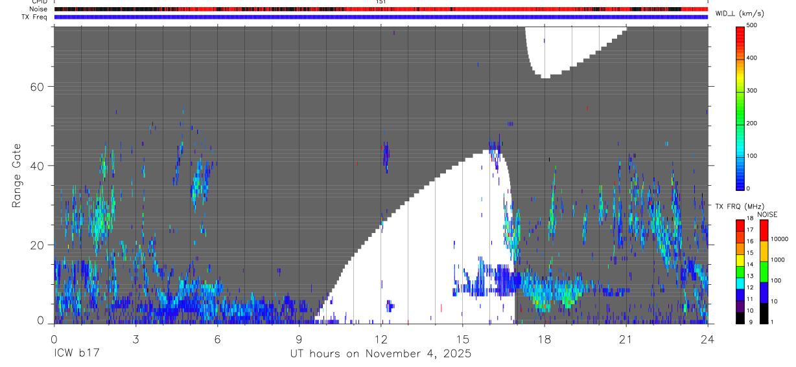Click the 300 value on width scale

pyautogui.click(x=752, y=91)
